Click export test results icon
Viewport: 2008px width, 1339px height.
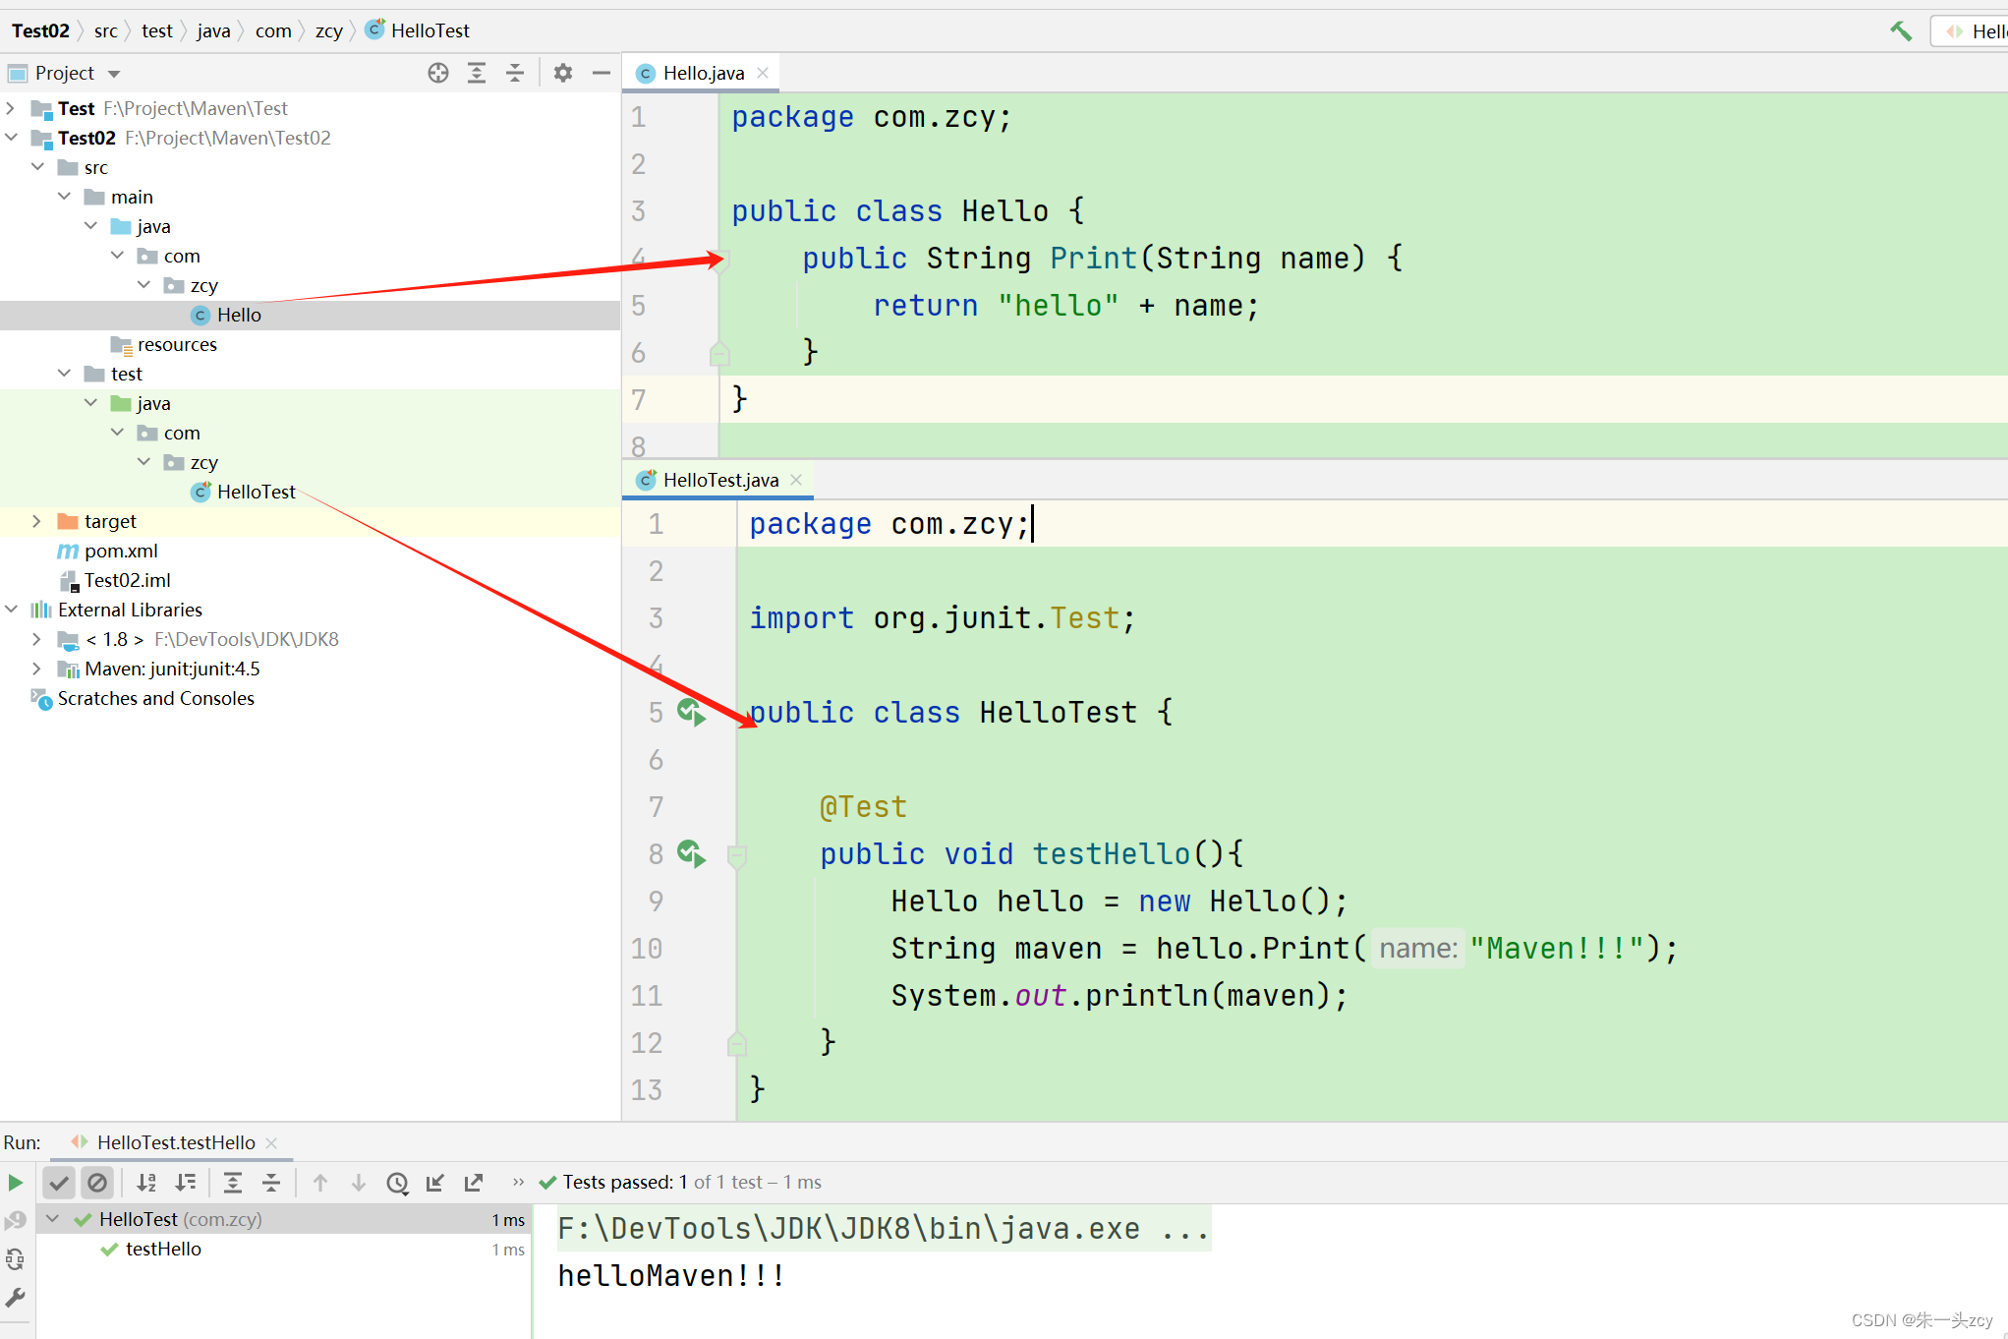(474, 1183)
